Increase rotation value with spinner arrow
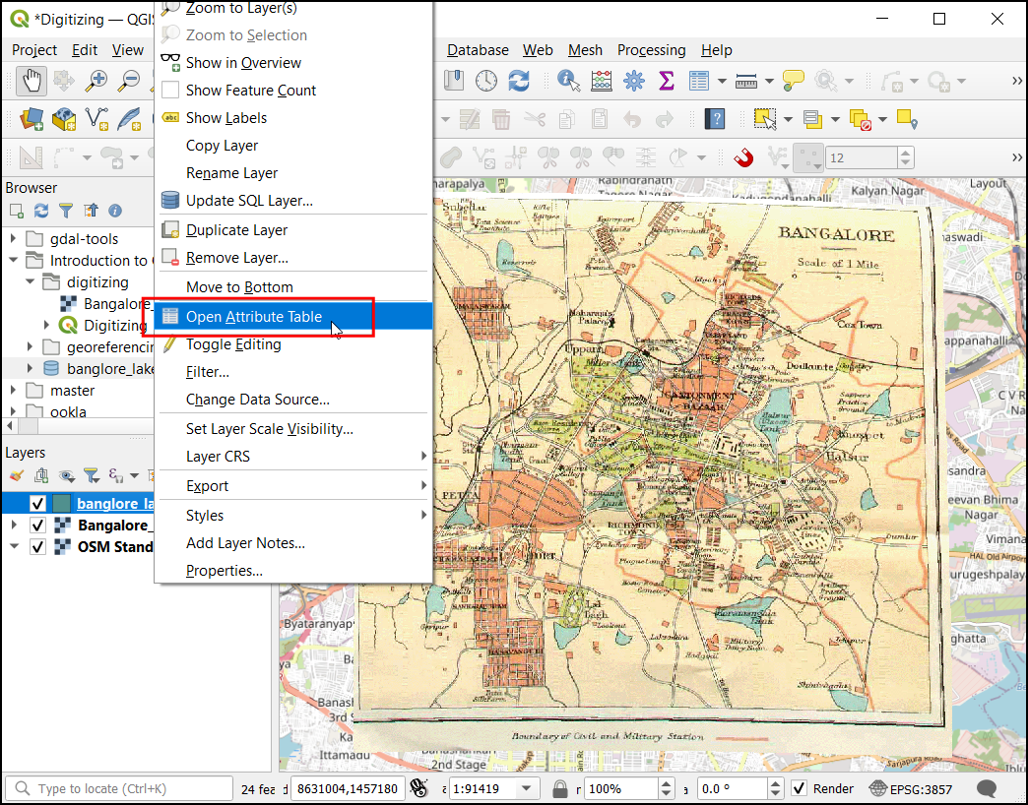1028x805 pixels. click(776, 783)
